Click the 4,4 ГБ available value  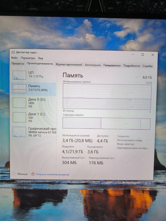pos(102,141)
